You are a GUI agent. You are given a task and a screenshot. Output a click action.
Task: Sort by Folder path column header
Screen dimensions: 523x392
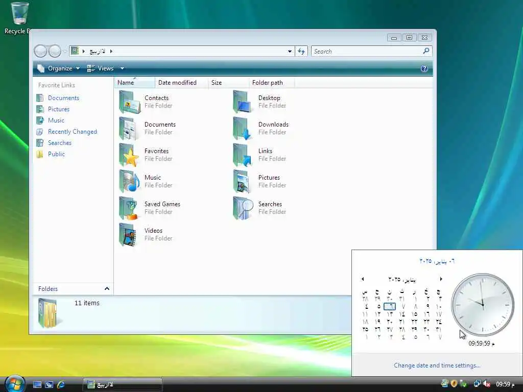pyautogui.click(x=272, y=82)
